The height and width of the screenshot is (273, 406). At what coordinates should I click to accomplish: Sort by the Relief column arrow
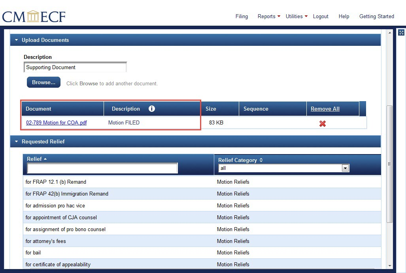pos(45,159)
